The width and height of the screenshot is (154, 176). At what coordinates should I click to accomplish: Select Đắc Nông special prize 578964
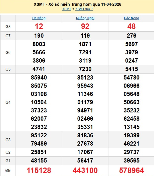131,171
